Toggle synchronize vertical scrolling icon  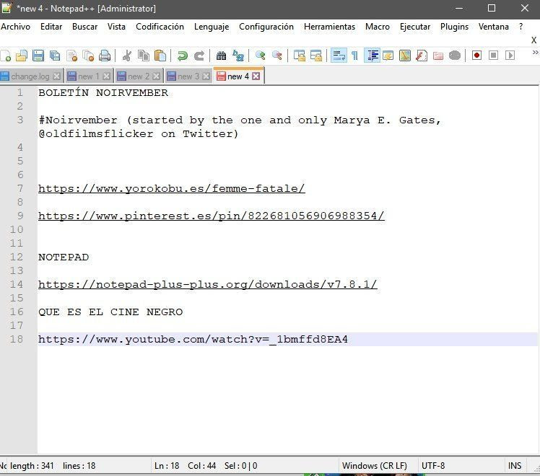300,56
